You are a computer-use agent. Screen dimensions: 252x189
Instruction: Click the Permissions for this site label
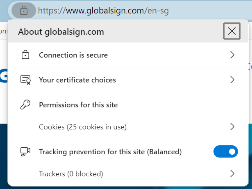(78, 105)
